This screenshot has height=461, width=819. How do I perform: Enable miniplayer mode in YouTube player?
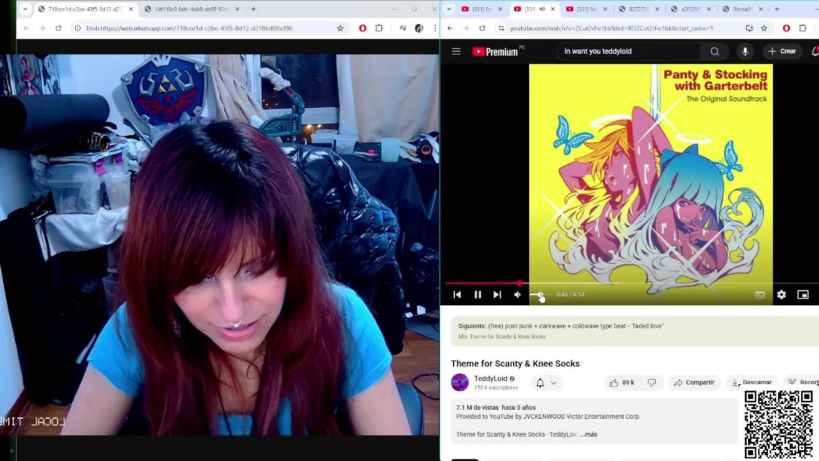(803, 295)
